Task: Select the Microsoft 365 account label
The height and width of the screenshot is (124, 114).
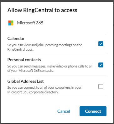Action: pos(30,23)
